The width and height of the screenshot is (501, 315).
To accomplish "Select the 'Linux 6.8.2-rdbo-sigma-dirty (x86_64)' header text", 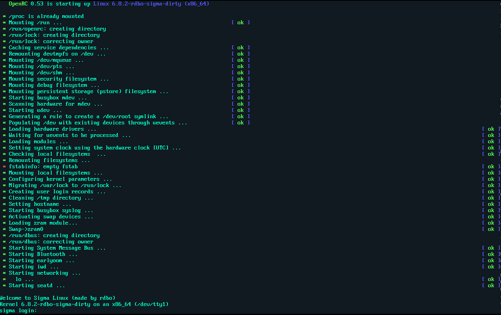I will [151, 4].
